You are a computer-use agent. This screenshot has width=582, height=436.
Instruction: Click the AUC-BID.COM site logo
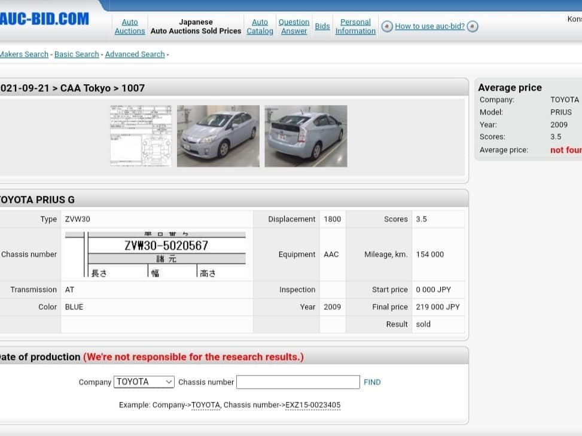[x=44, y=19]
